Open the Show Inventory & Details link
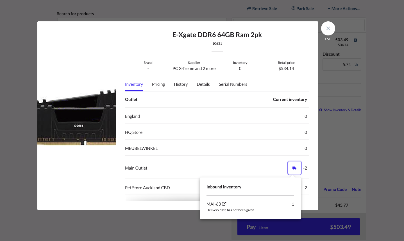 point(342,110)
